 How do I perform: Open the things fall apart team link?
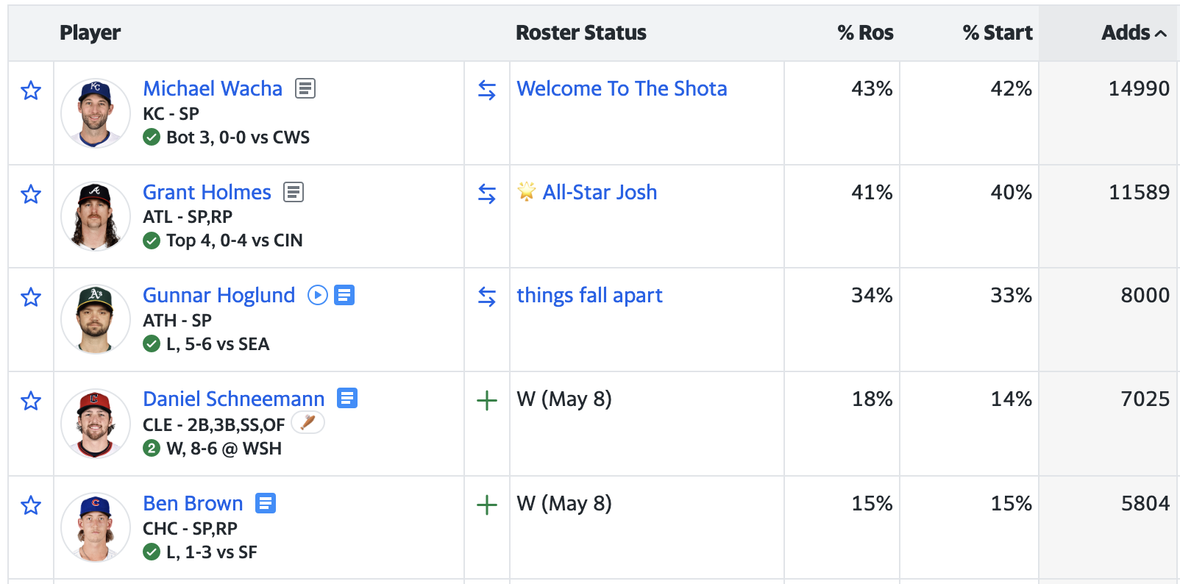(589, 295)
